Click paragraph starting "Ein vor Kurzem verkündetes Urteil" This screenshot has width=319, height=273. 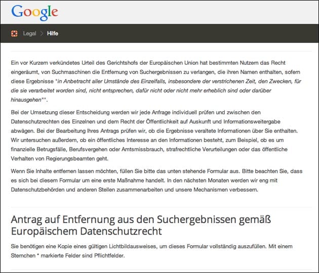pyautogui.click(x=156, y=81)
